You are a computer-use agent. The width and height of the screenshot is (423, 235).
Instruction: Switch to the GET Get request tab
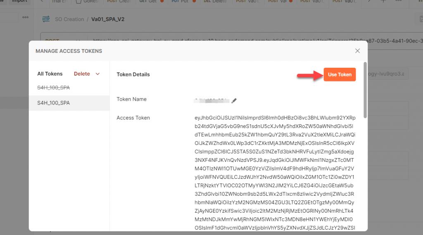[x=151, y=1]
